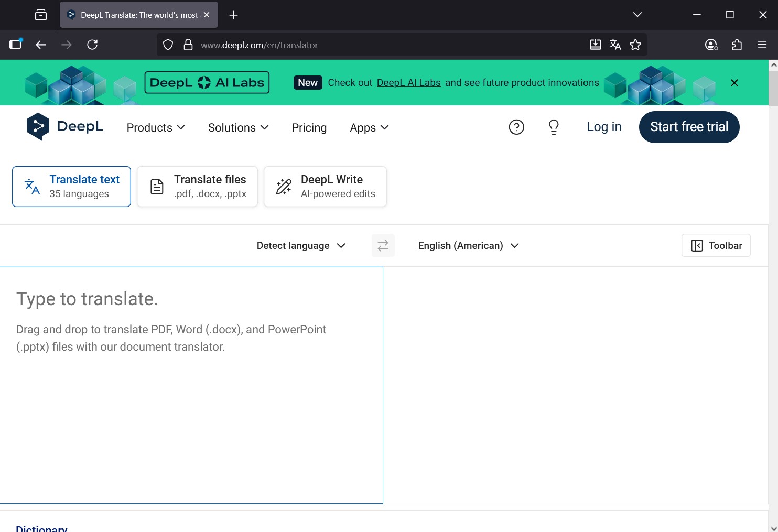Dismiss the AI Labs banner
Image resolution: width=778 pixels, height=532 pixels.
(734, 83)
